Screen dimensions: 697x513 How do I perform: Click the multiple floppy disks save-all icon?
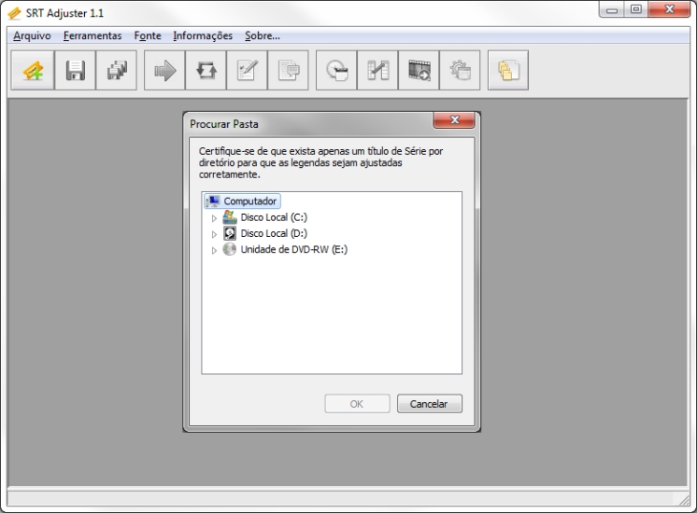(x=117, y=71)
